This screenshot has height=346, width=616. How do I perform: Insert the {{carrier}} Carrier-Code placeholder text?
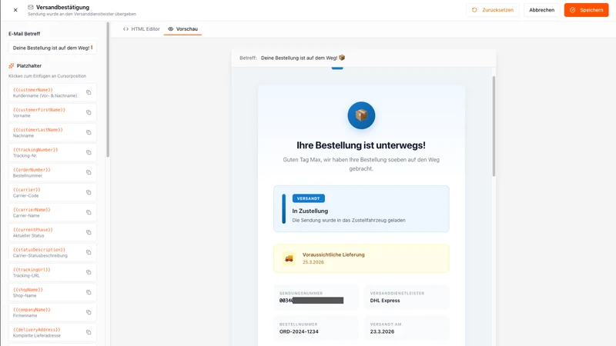pyautogui.click(x=27, y=190)
